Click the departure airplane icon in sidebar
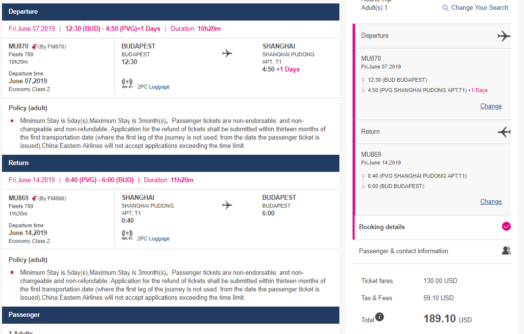Viewport: 524px width, 334px height. coord(503,36)
